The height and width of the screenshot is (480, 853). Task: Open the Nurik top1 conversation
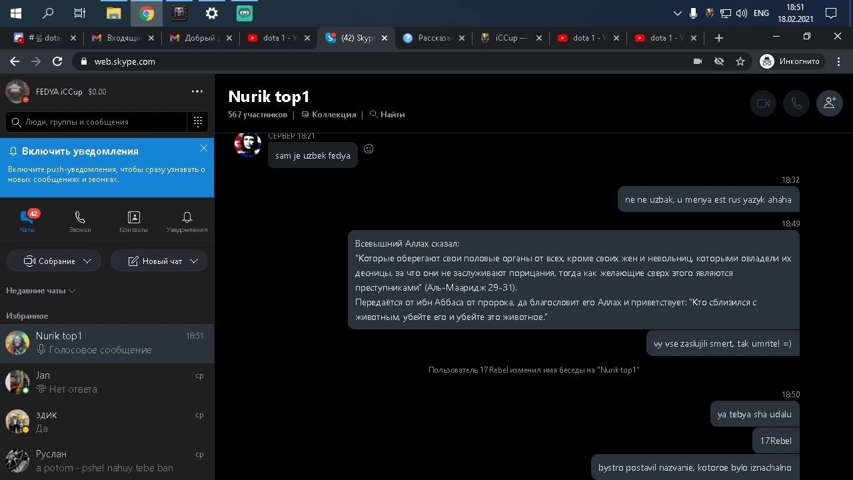pos(107,343)
